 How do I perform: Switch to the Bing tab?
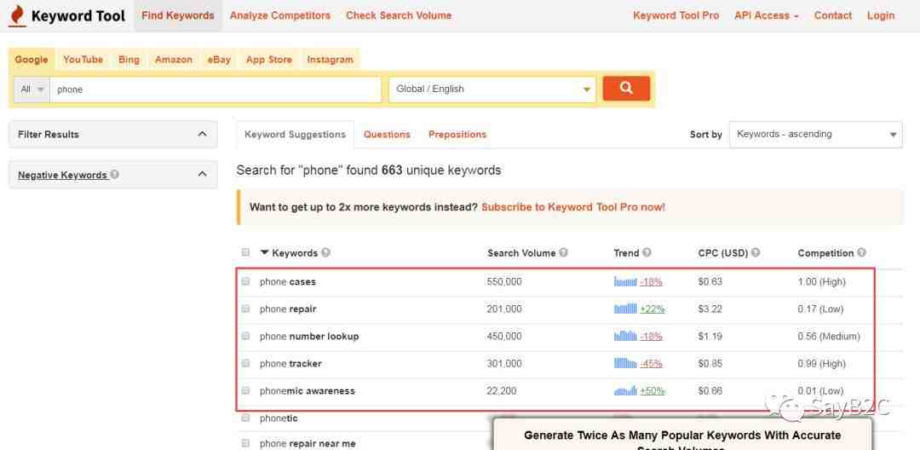[129, 60]
